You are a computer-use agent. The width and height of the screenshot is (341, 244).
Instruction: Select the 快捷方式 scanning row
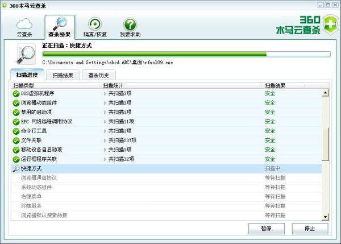(x=167, y=168)
